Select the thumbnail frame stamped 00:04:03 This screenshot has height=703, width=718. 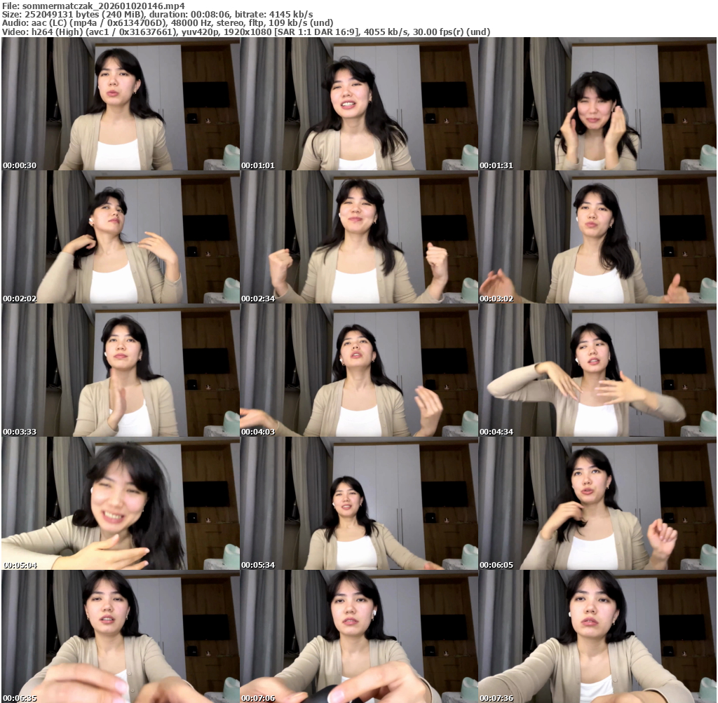[359, 370]
